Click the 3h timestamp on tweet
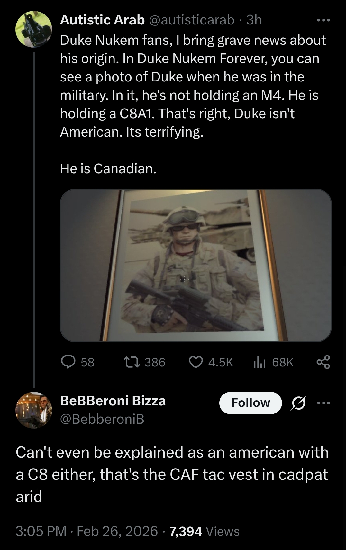346x550 pixels. (x=254, y=20)
